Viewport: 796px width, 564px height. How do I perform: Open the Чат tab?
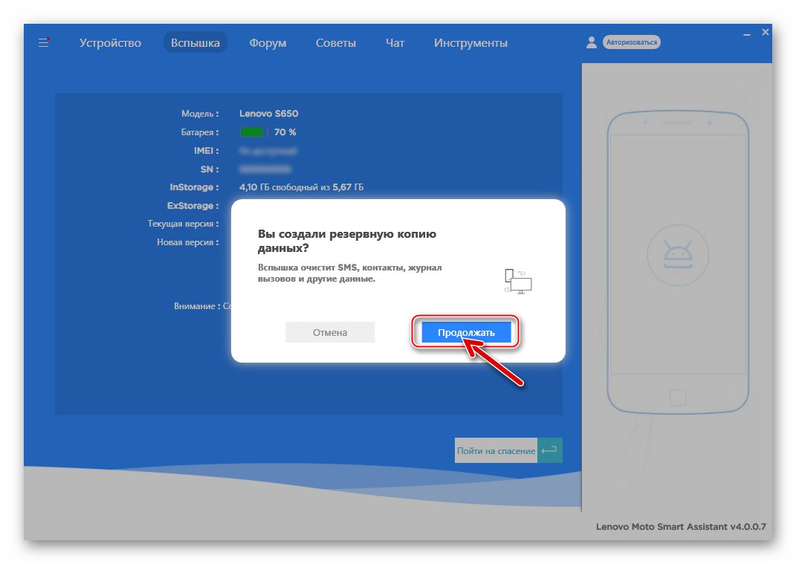click(x=395, y=43)
